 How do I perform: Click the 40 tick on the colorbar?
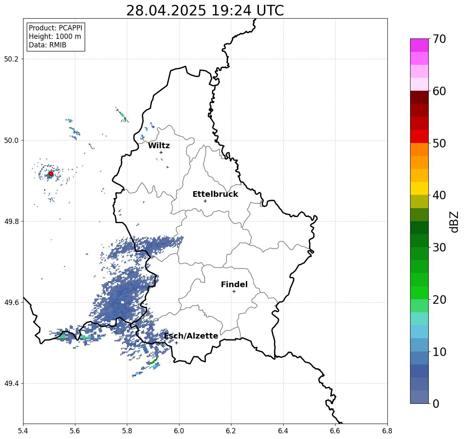(x=439, y=195)
